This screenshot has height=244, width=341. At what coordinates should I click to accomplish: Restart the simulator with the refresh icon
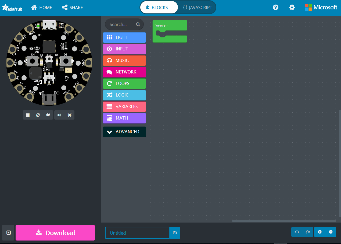tap(38, 115)
